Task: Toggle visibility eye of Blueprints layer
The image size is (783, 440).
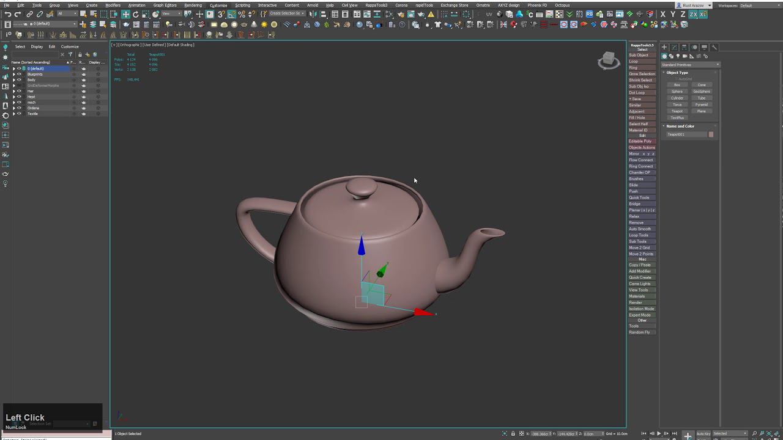Action: [x=19, y=74]
